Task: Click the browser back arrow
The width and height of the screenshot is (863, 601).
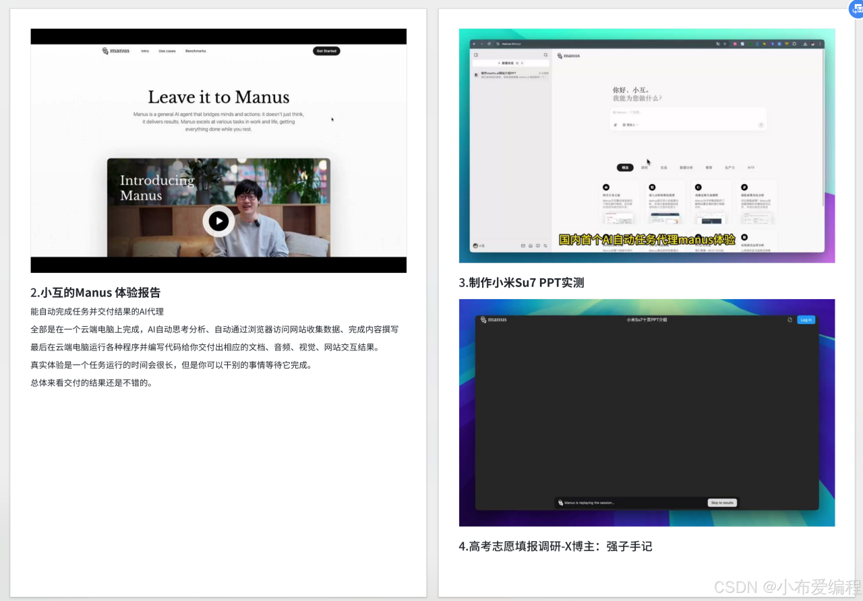Action: coord(474,43)
